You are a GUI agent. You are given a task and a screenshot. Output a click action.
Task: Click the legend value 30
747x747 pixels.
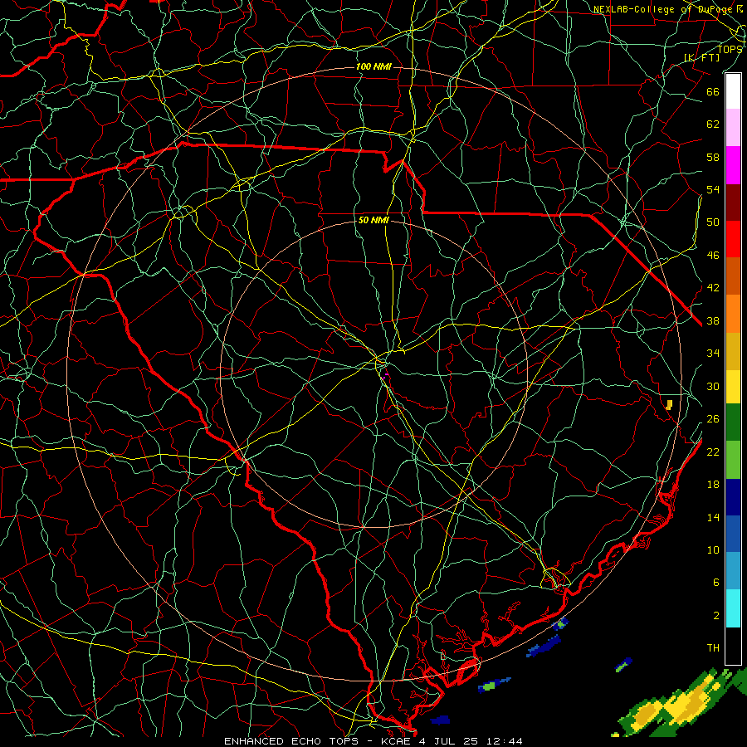[713, 386]
